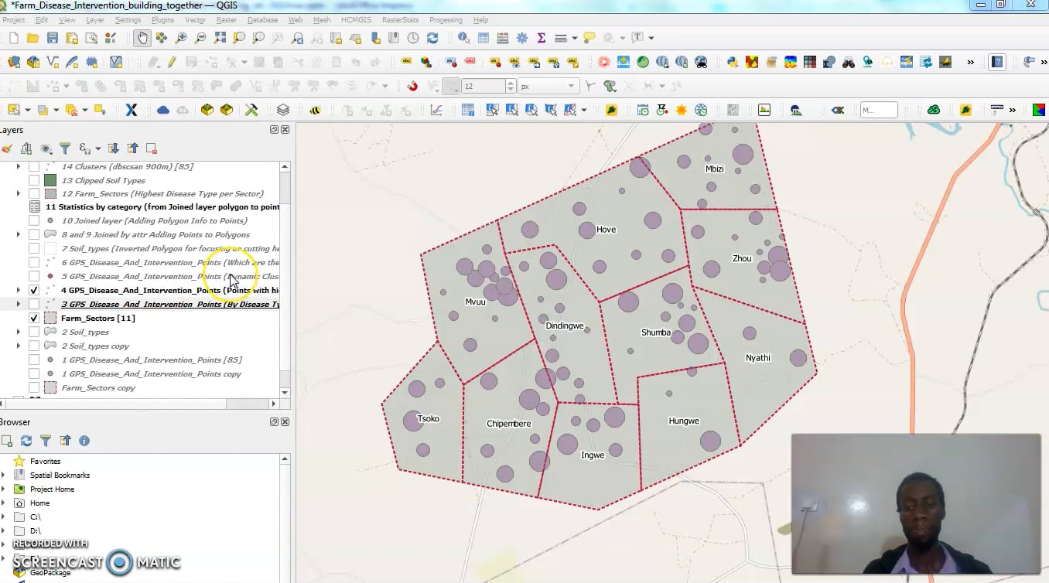
Task: Click the bee plugin icon
Action: [315, 110]
